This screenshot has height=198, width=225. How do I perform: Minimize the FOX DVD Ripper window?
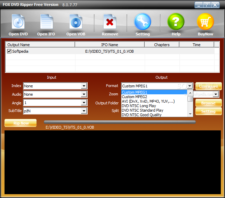pos(199,5)
